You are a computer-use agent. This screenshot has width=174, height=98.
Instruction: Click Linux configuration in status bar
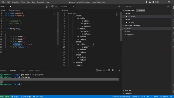tap(156, 97)
